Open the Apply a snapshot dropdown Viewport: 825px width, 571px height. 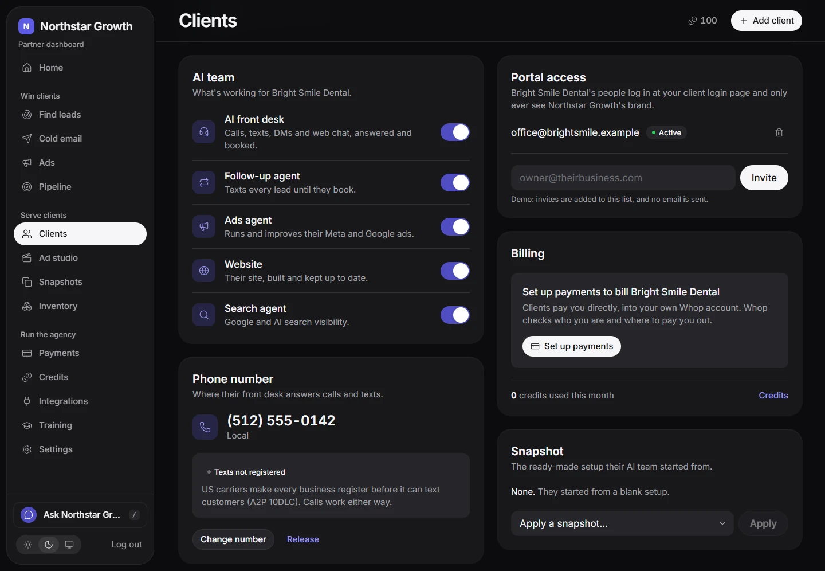click(x=622, y=523)
